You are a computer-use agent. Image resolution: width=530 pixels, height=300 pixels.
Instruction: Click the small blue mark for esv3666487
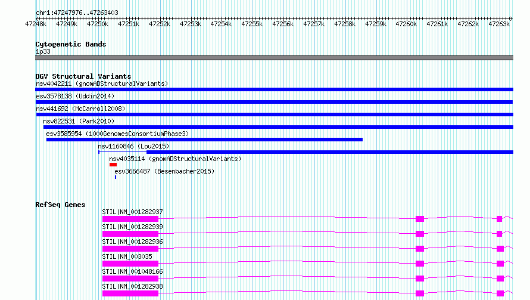tap(116, 177)
